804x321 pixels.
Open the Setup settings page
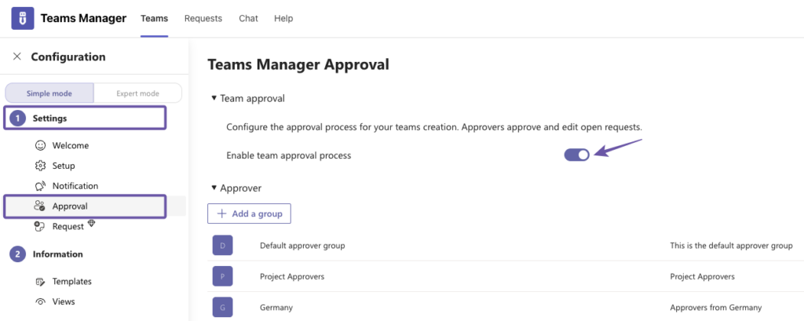point(64,166)
